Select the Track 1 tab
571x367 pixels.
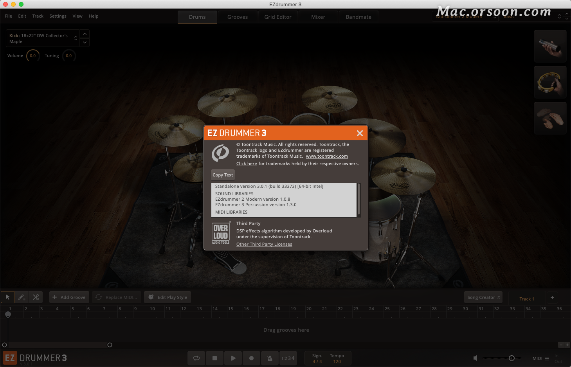[527, 299]
